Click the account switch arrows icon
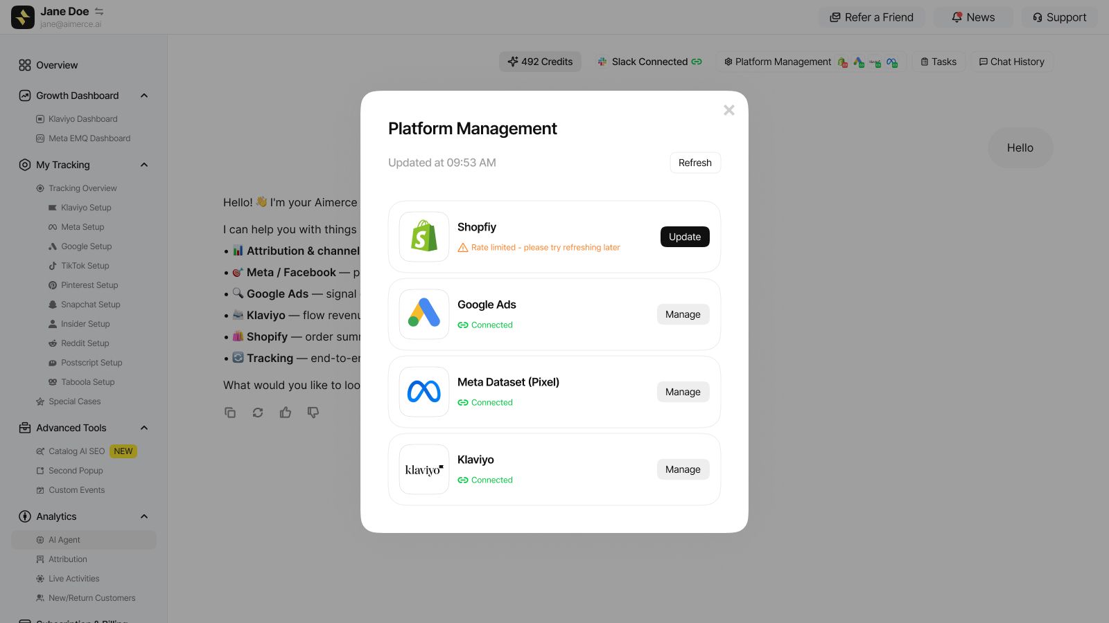Viewport: 1109px width, 623px height. coord(99,11)
